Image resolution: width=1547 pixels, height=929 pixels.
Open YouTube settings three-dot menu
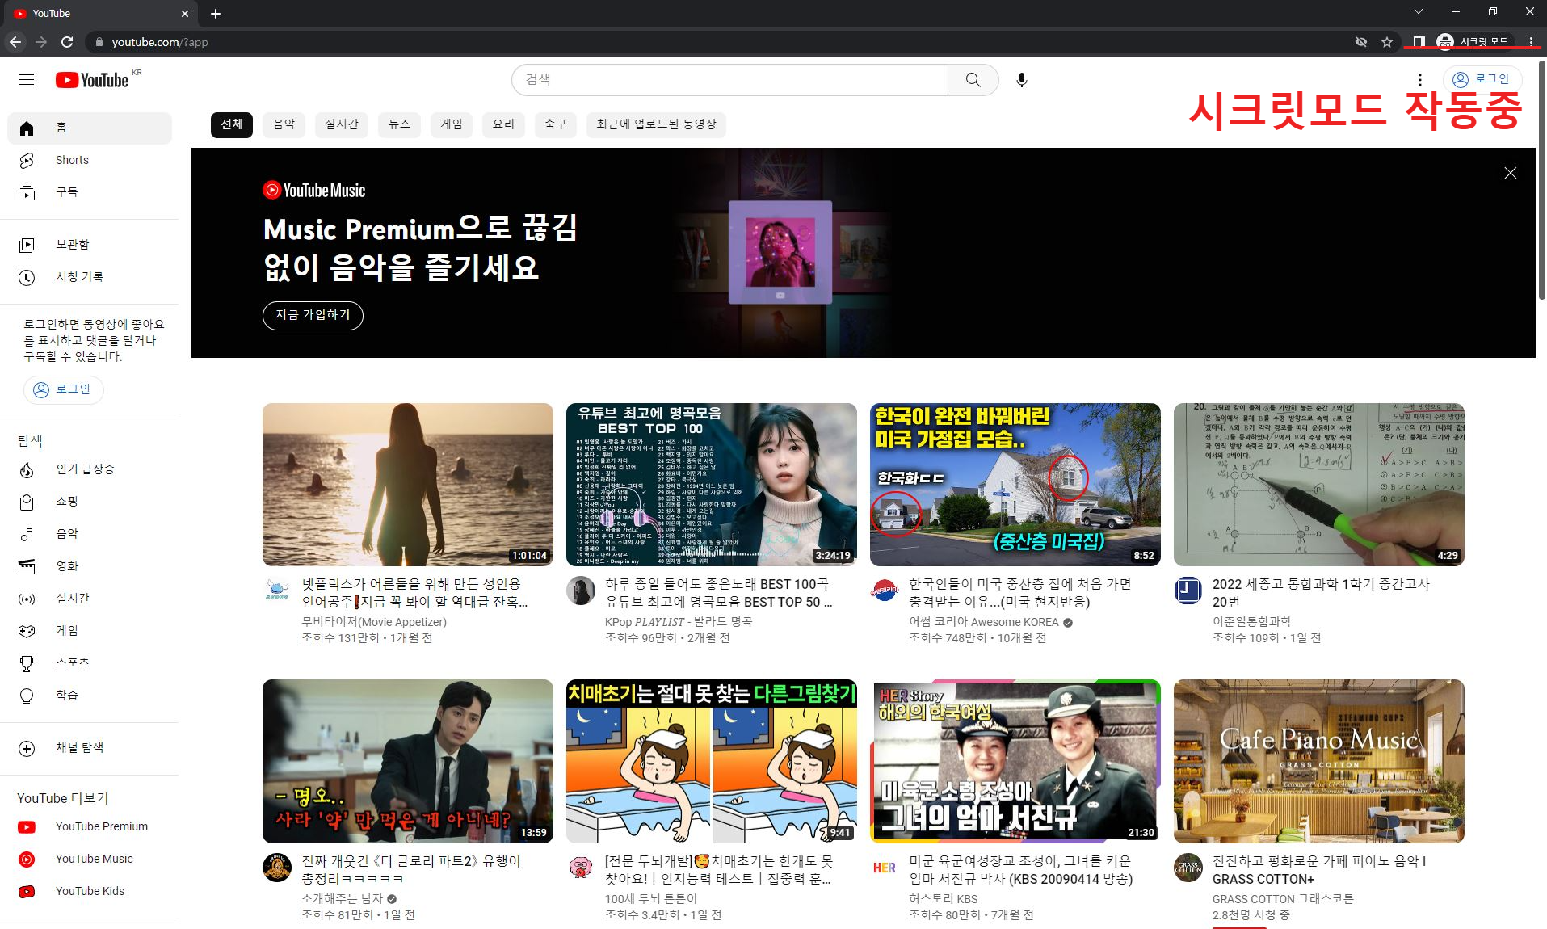1419,79
